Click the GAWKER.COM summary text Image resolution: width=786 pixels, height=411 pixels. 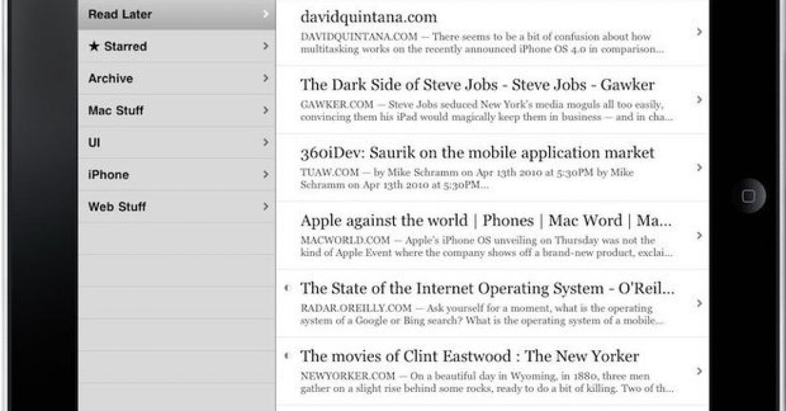tap(487, 111)
